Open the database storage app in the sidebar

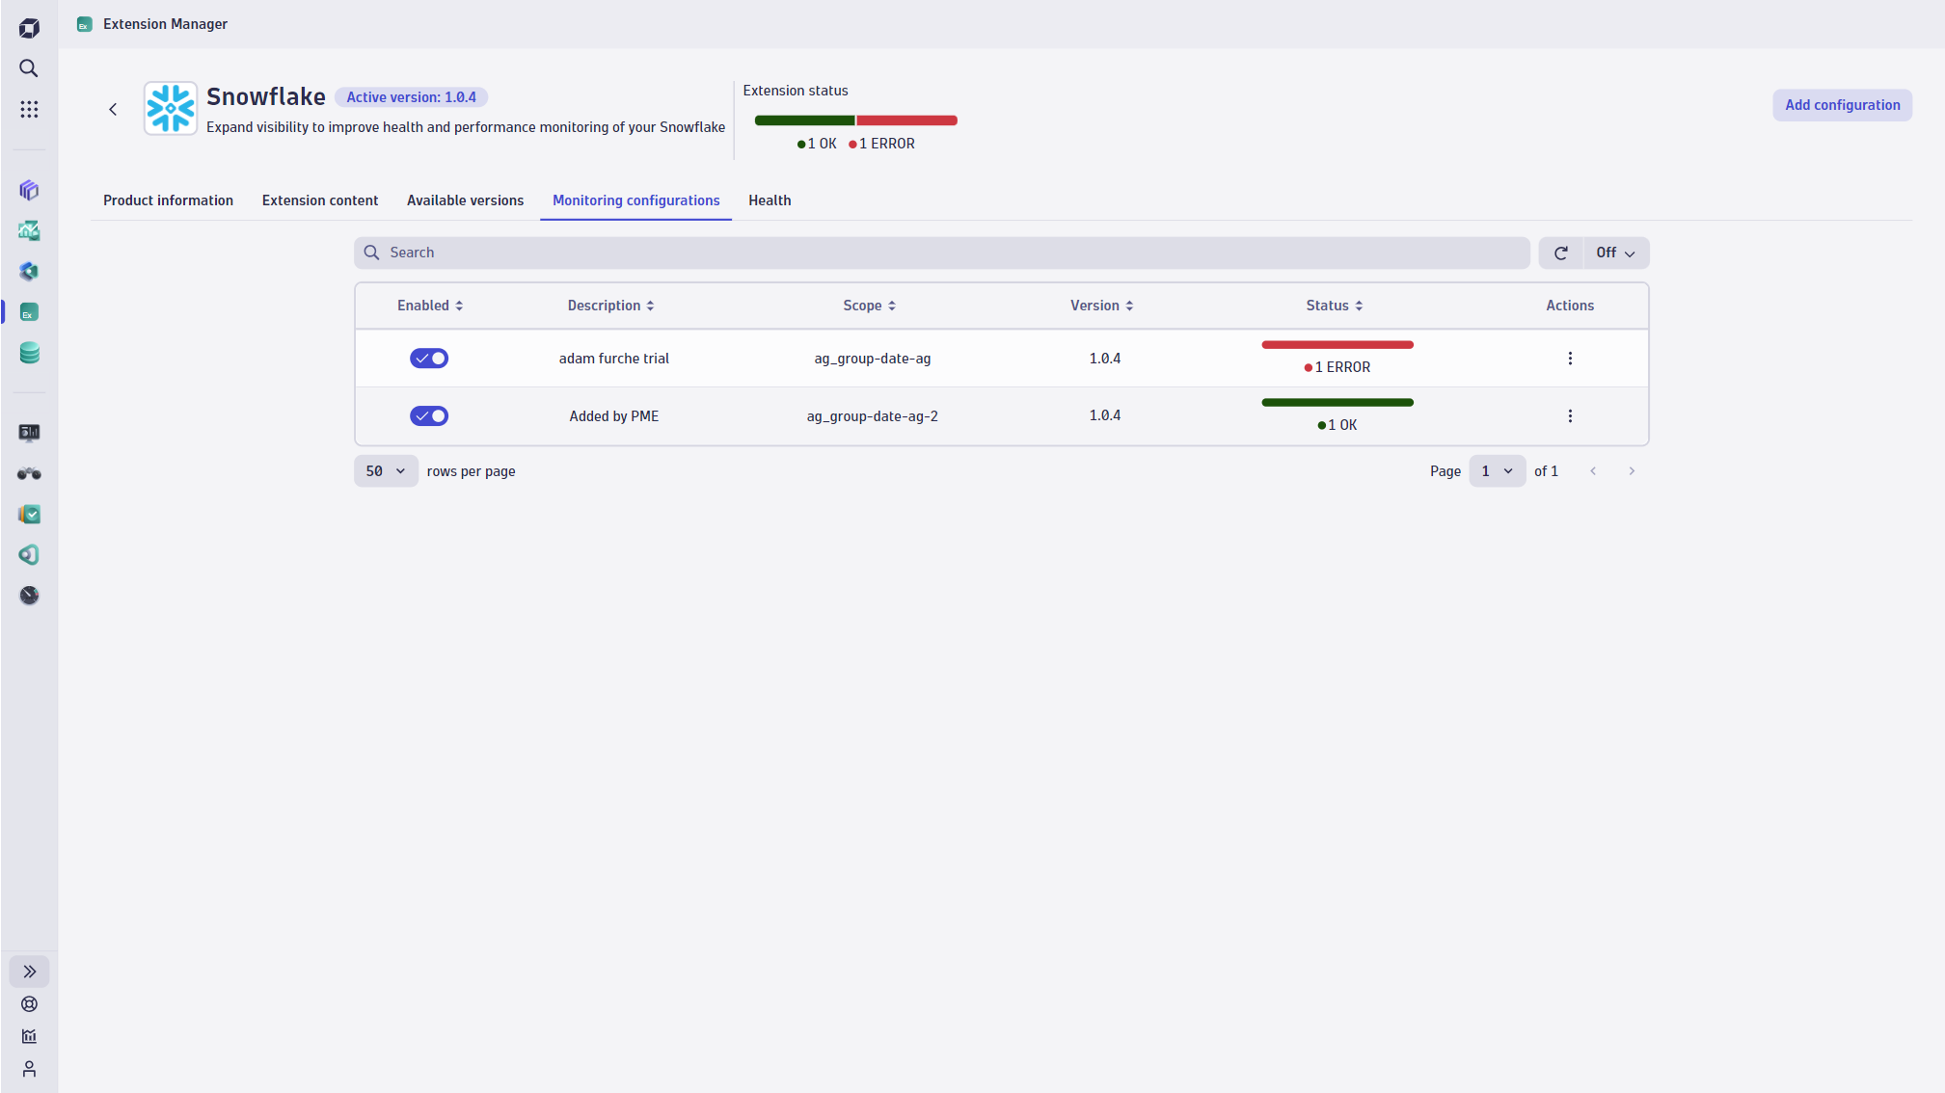pyautogui.click(x=29, y=353)
